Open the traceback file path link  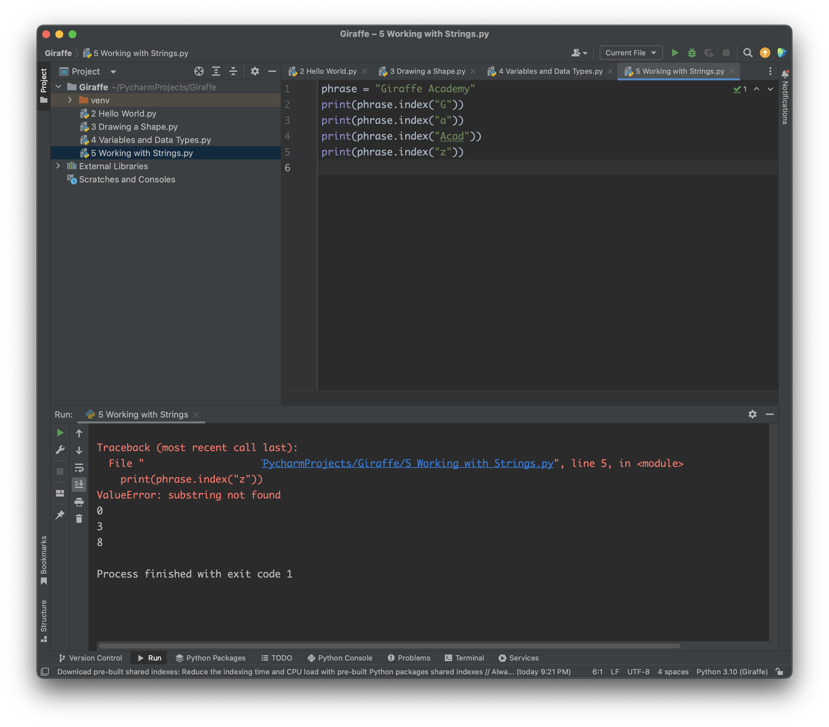[408, 463]
